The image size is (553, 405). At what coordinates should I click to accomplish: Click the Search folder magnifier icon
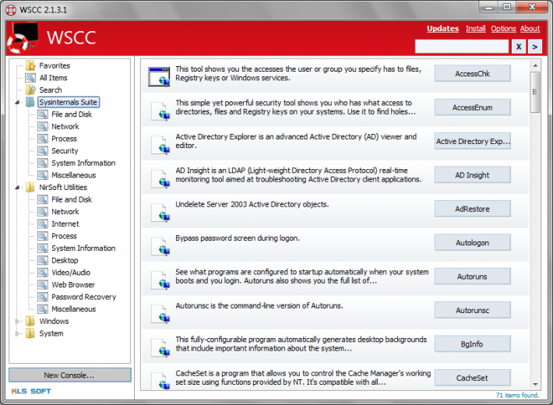point(30,90)
